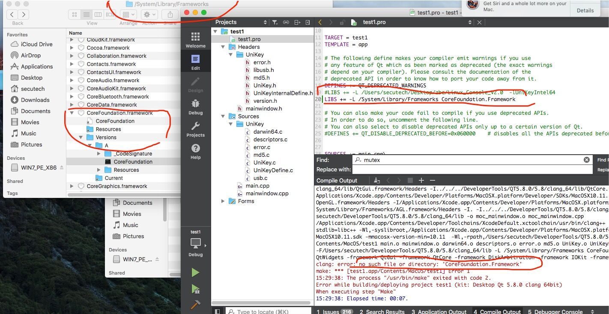The width and height of the screenshot is (609, 314).
Task: Collapse the Sources folder in project tree
Action: tap(223, 116)
